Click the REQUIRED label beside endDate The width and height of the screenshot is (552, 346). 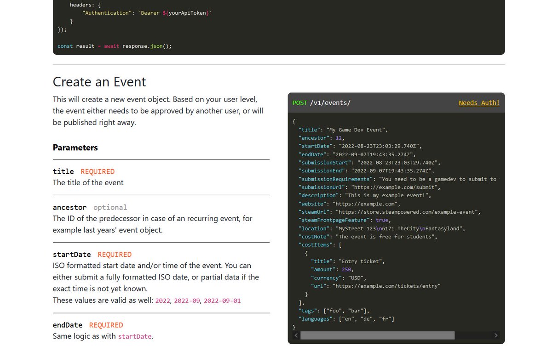106,325
